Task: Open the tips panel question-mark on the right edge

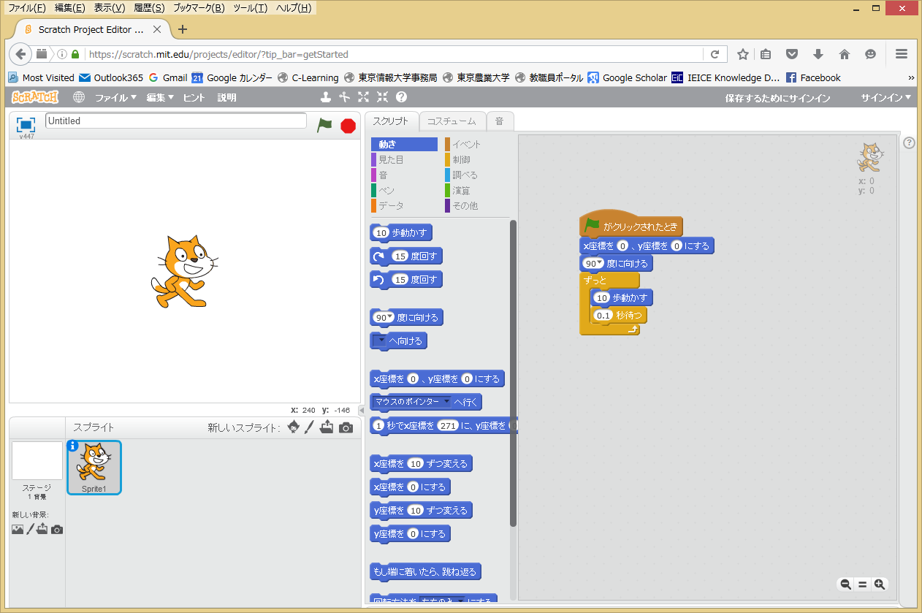Action: [909, 142]
